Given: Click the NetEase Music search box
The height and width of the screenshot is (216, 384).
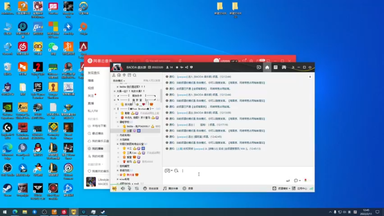Looking at the screenshot, I should pyautogui.click(x=160, y=61).
